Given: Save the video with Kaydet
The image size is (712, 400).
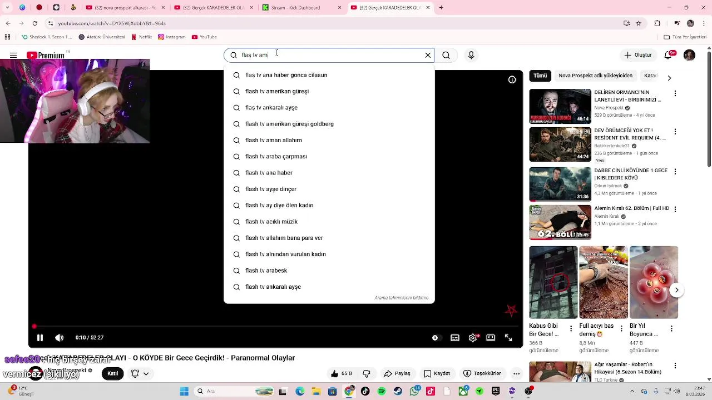Looking at the screenshot, I should point(437,373).
